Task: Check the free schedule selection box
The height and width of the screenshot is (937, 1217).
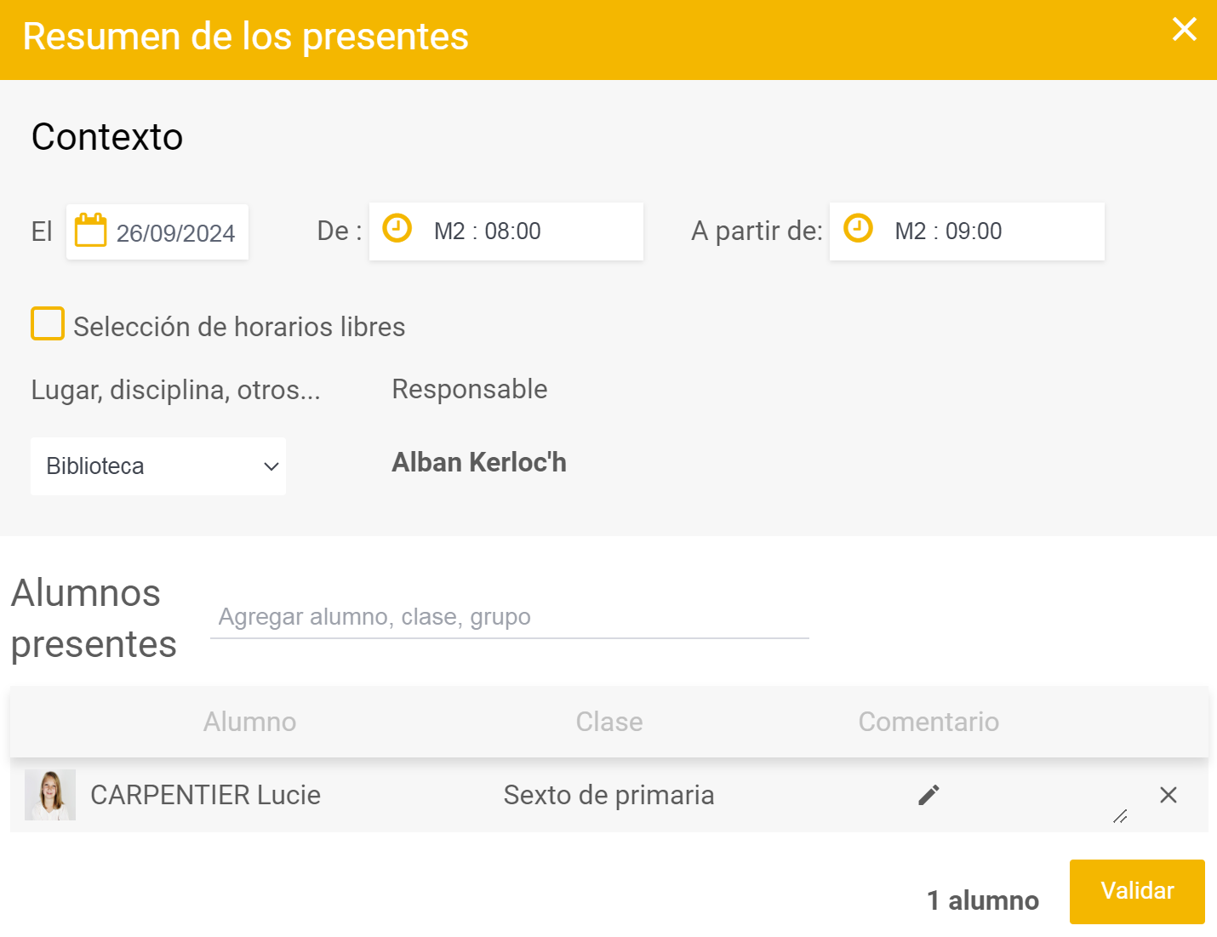Action: (x=48, y=323)
